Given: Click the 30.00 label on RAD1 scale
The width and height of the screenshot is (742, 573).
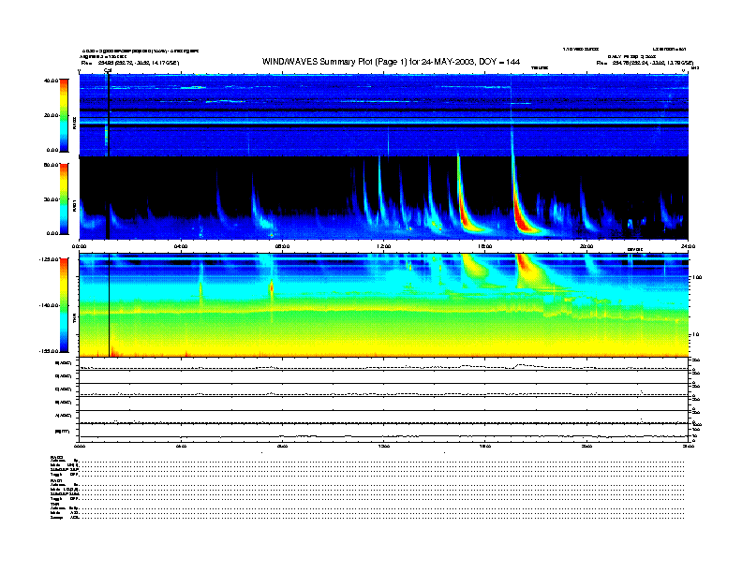Looking at the screenshot, I should tap(51, 199).
